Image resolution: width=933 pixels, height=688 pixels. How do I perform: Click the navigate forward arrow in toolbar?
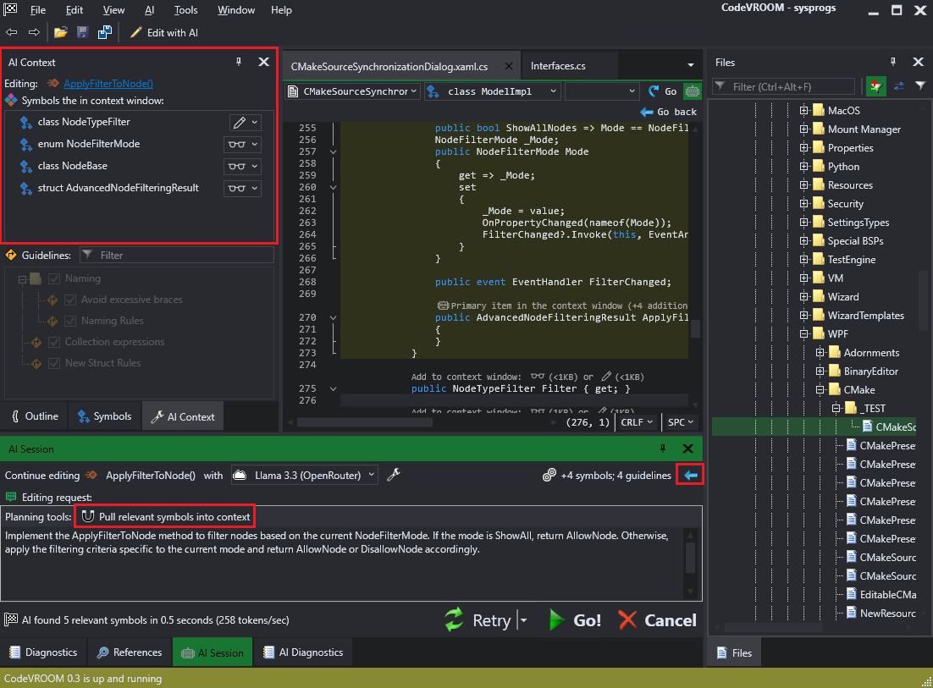tap(34, 33)
